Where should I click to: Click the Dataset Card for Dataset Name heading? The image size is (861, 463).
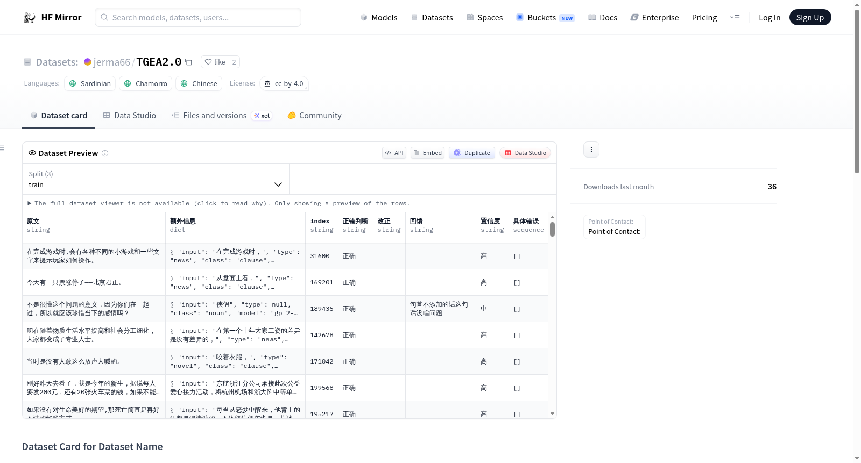coord(93,447)
